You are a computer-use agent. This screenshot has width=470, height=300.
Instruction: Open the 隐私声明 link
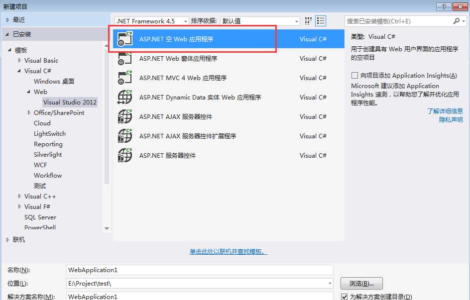[451, 120]
